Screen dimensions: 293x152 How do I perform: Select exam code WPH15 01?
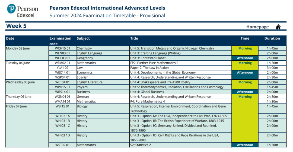pos(62,87)
